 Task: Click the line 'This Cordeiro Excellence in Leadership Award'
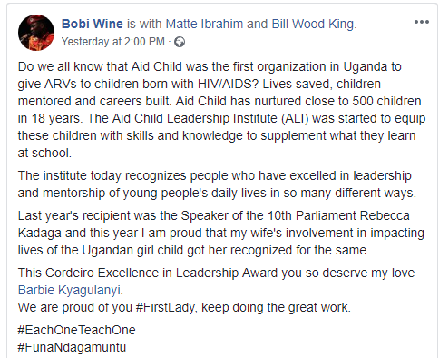point(216,273)
